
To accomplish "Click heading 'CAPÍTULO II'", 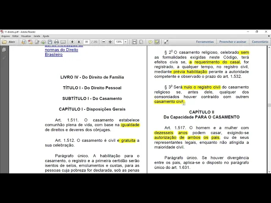I will [202, 112].
